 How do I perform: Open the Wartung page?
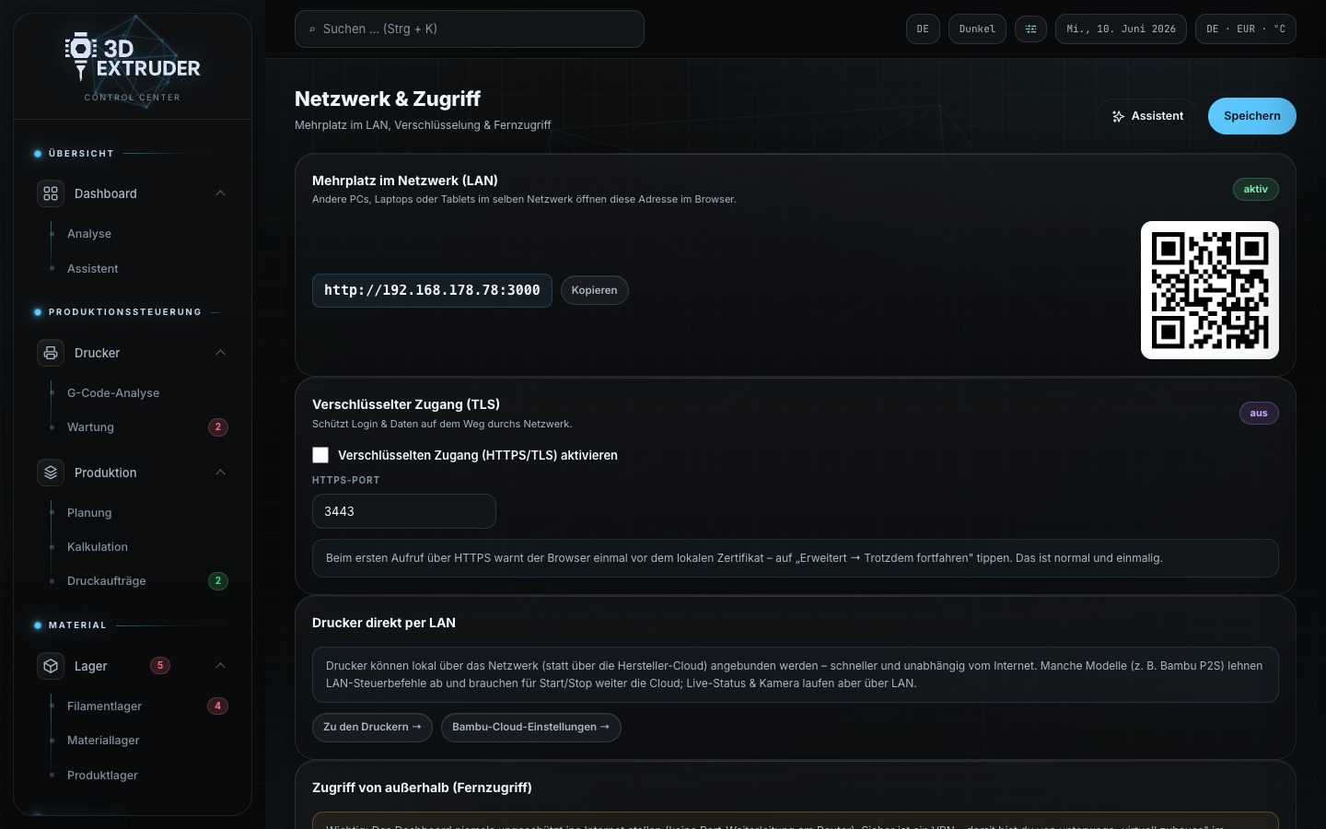pos(90,427)
